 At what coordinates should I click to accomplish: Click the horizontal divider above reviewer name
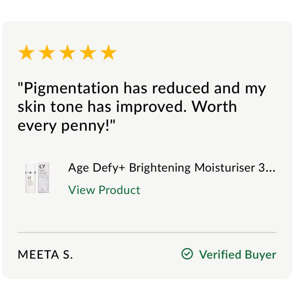click(x=147, y=232)
